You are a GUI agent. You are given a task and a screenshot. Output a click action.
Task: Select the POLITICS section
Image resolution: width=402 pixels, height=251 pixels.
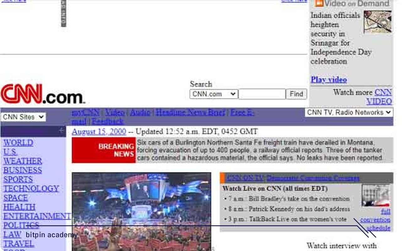pos(21,225)
